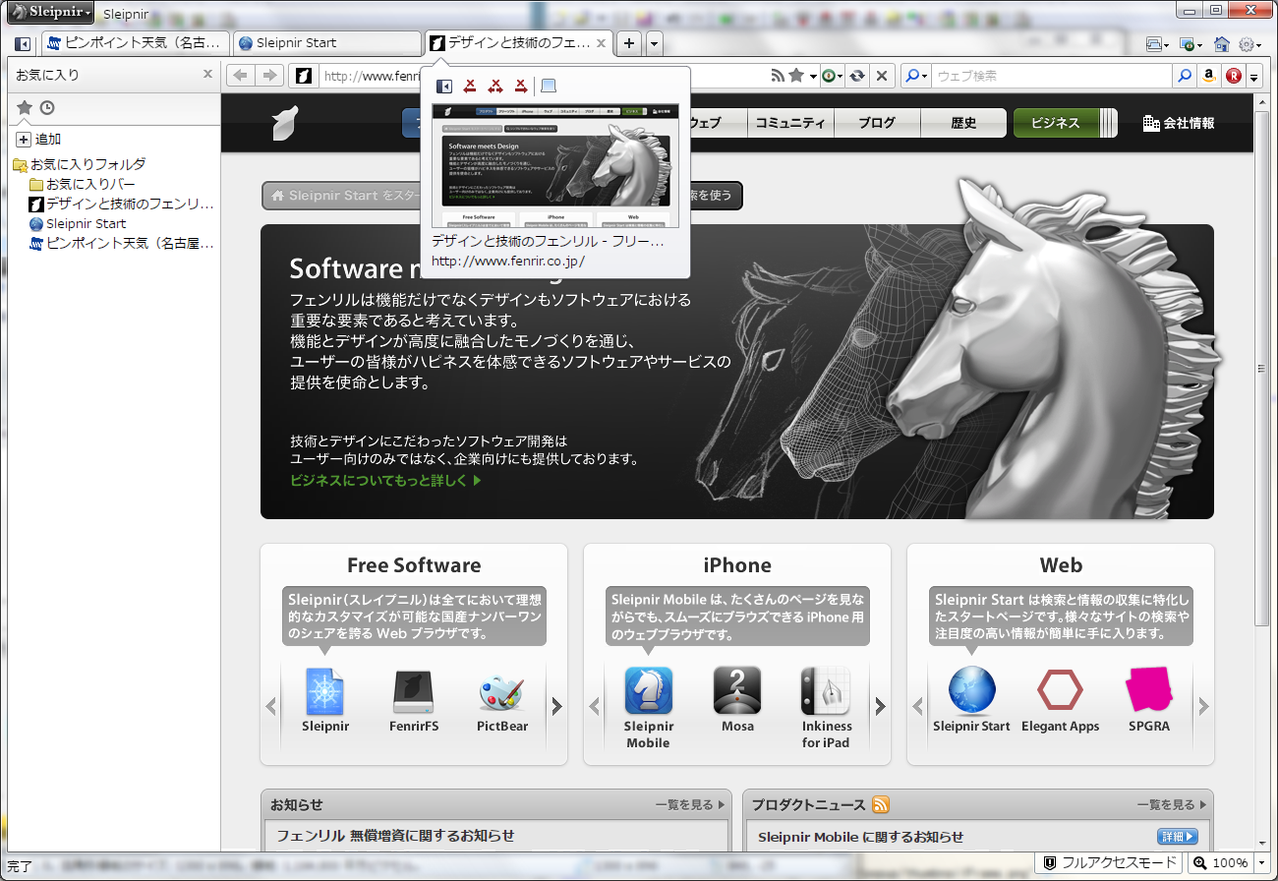Stop loading with the X icon
The image size is (1278, 881).
tap(882, 76)
